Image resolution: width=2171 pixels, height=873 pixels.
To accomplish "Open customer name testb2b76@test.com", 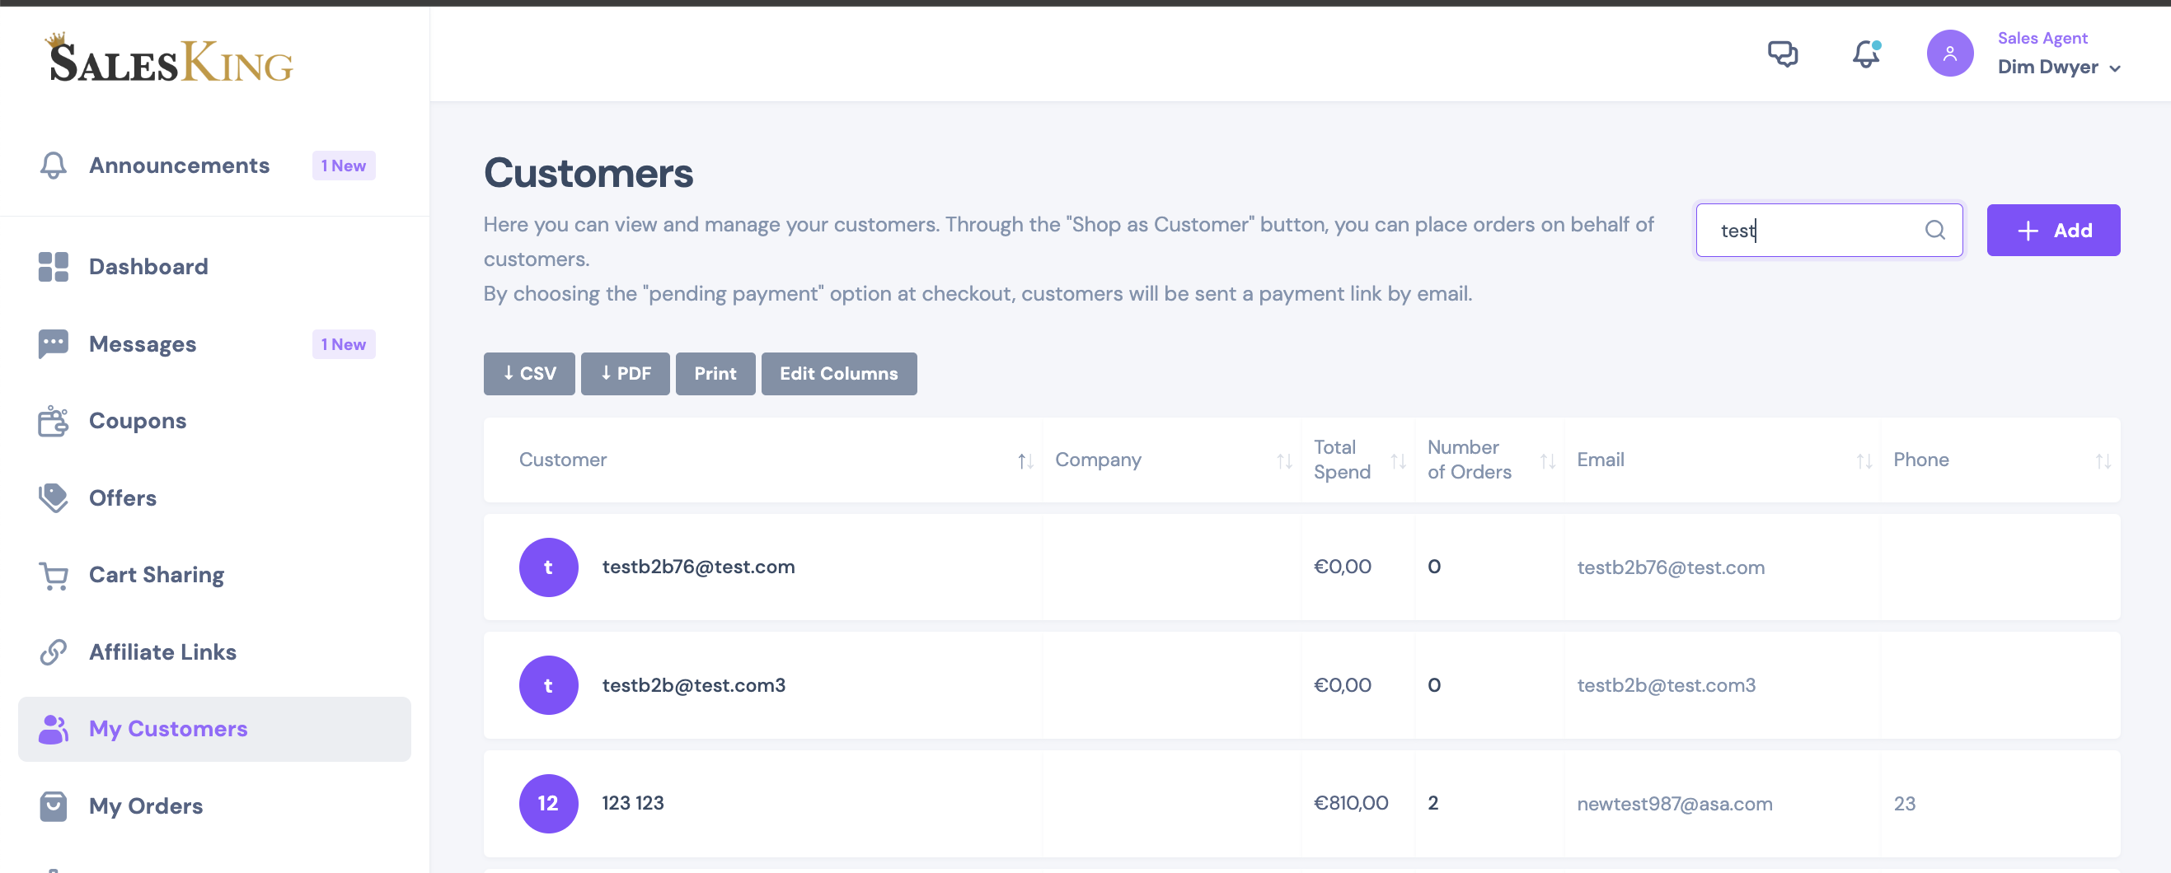I will tap(698, 567).
